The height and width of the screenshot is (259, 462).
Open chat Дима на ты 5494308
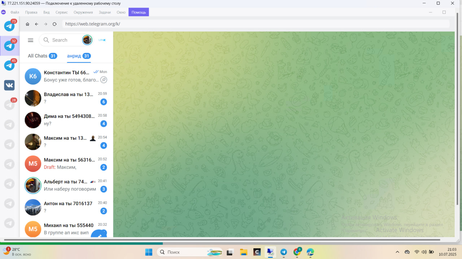[66, 120]
